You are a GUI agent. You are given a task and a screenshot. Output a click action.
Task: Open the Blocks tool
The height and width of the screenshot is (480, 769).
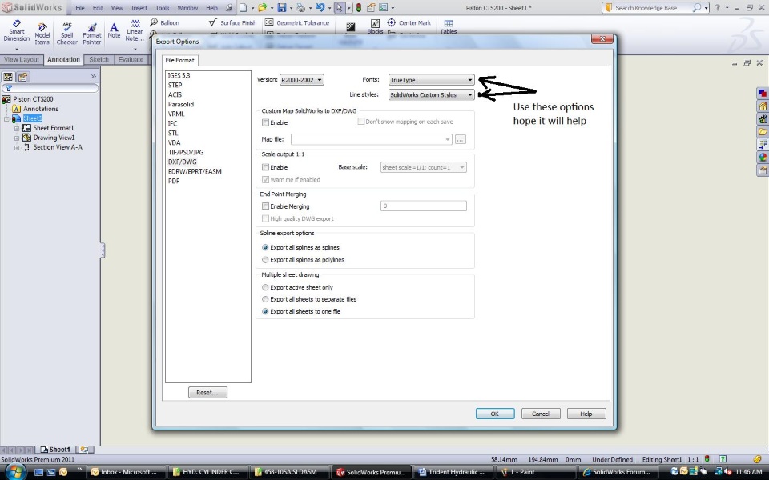click(375, 26)
